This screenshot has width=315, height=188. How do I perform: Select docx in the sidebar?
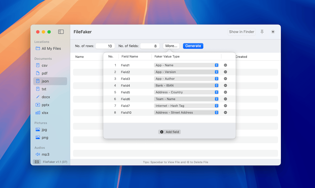click(x=50, y=97)
